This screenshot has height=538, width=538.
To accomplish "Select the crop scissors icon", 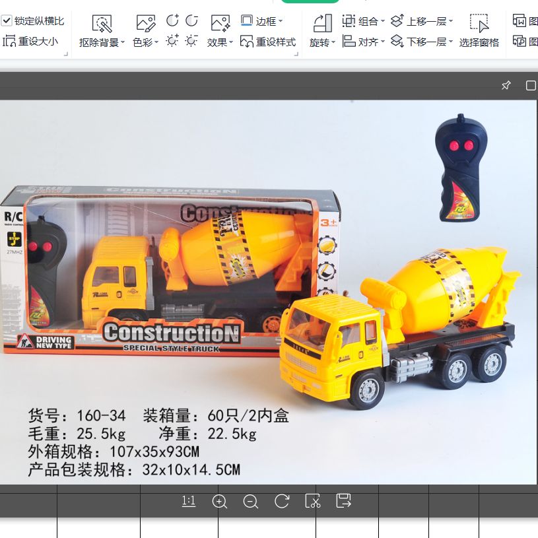I will 312,502.
